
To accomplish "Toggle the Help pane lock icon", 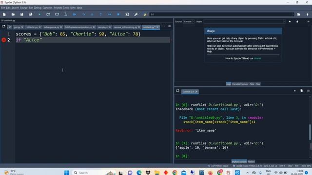I will [x=297, y=21].
